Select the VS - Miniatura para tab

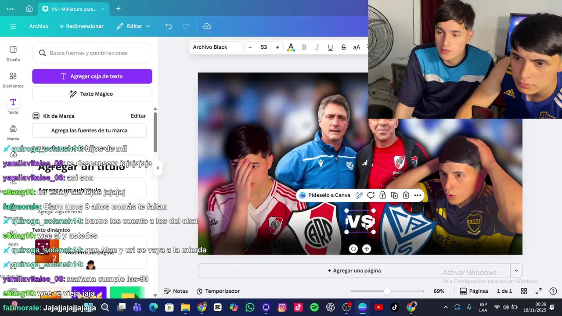(74, 9)
